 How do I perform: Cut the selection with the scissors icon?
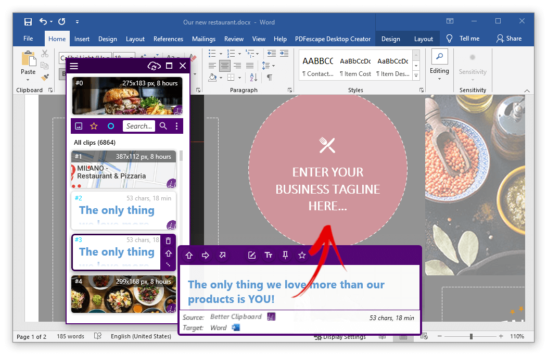pos(45,54)
